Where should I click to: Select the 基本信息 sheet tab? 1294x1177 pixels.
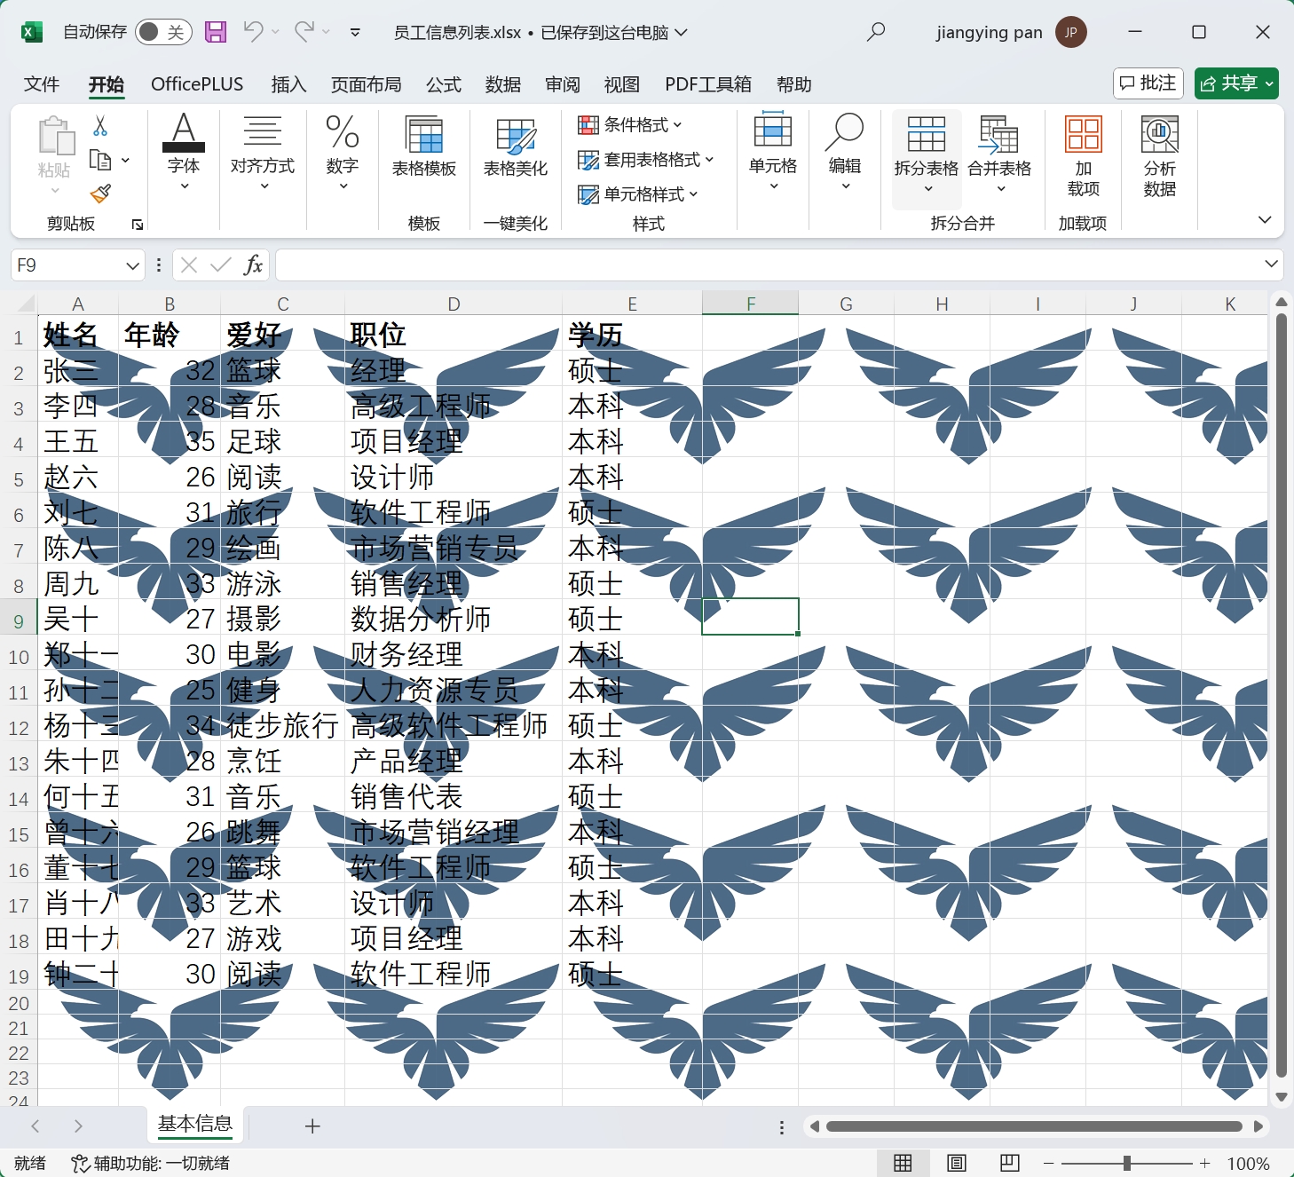click(194, 1125)
